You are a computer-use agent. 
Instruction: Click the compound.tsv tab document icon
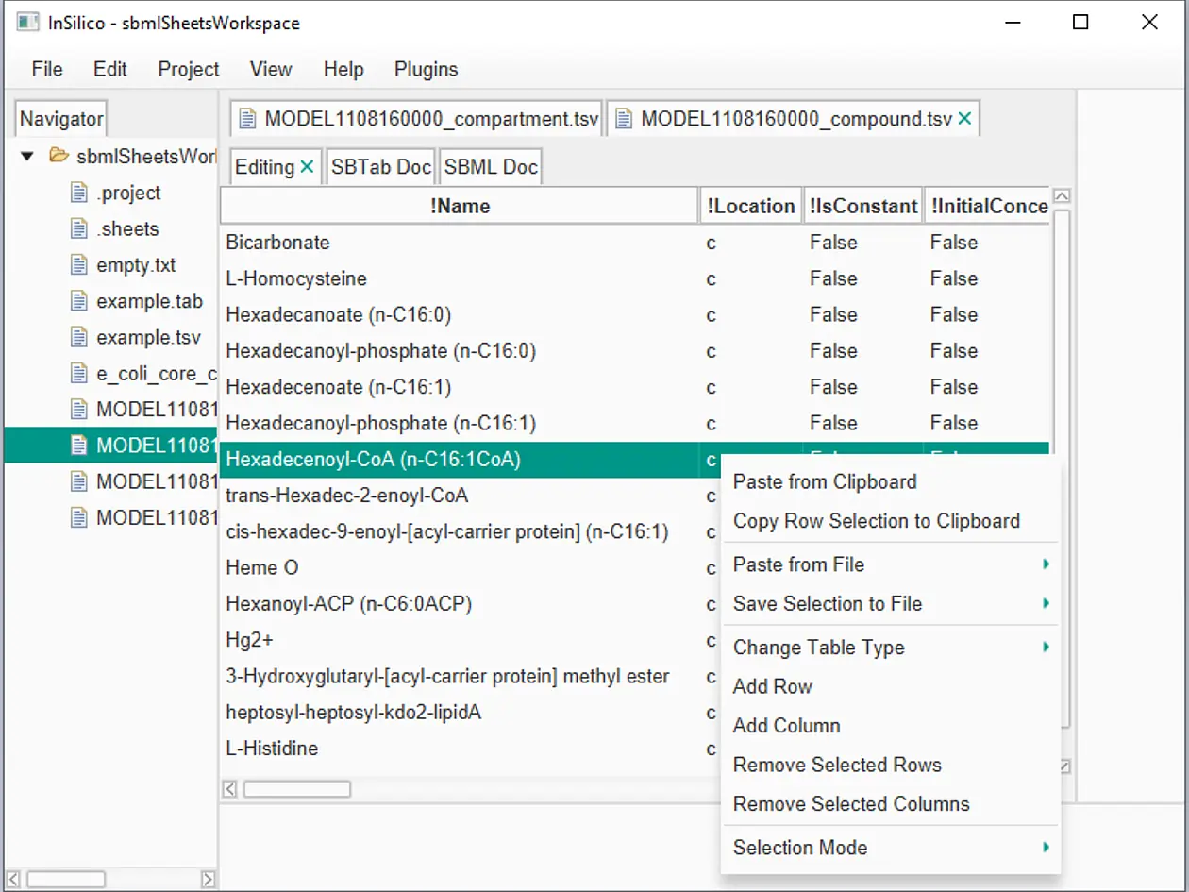coord(623,119)
